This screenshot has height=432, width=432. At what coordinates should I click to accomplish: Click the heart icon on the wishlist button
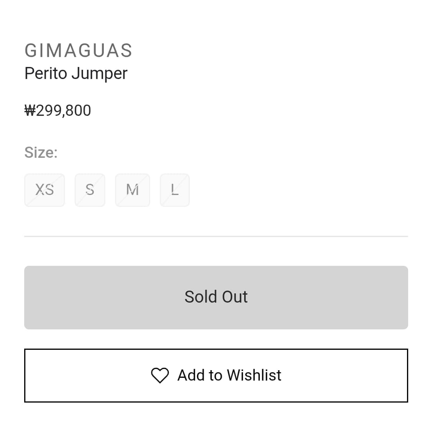(x=160, y=375)
